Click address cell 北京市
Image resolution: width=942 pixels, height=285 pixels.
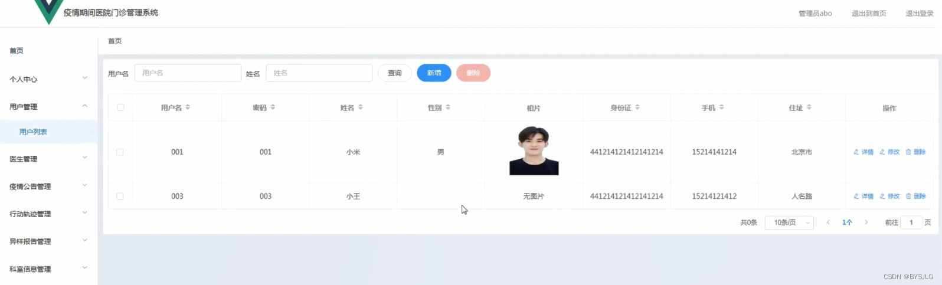click(x=802, y=152)
